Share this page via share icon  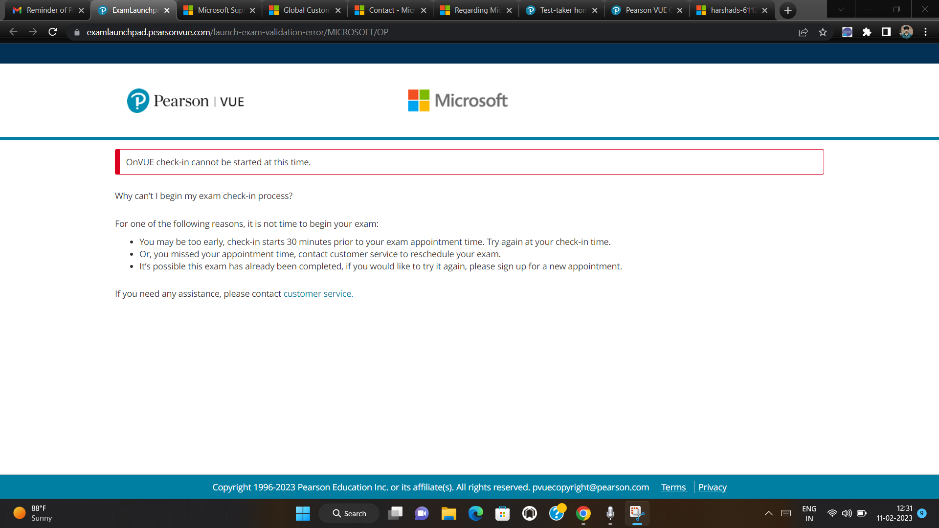[803, 32]
